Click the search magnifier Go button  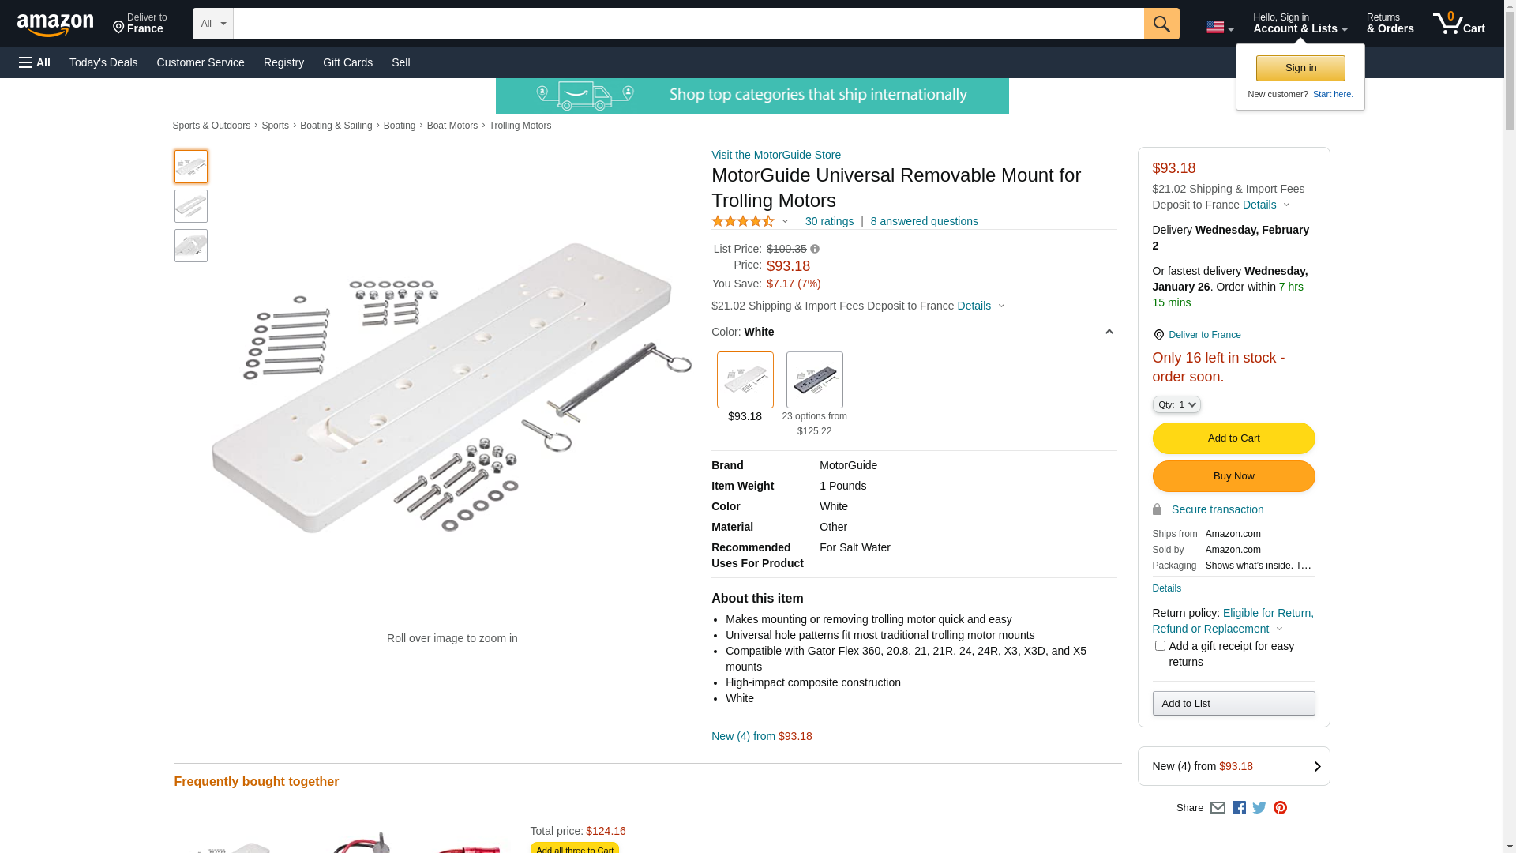click(x=1161, y=24)
